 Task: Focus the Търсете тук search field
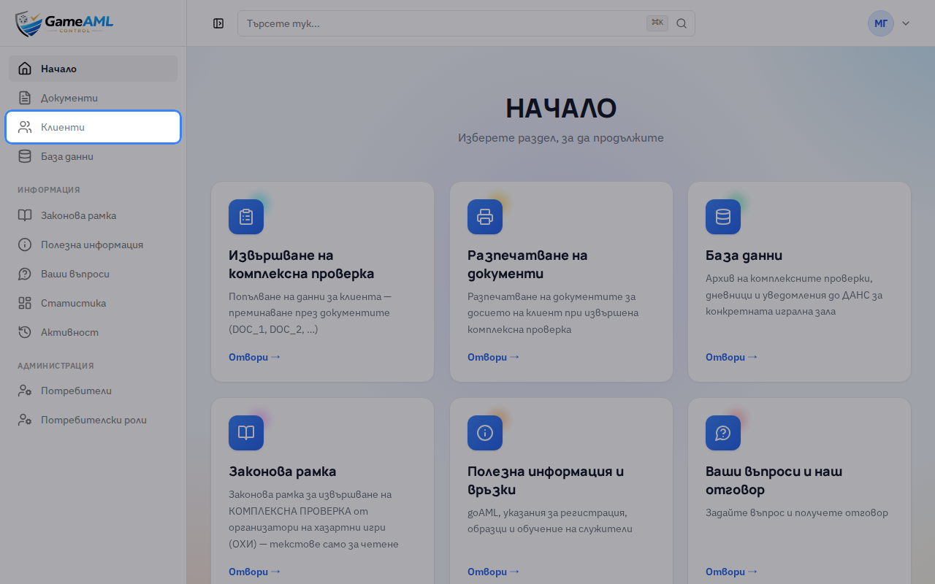click(x=466, y=23)
